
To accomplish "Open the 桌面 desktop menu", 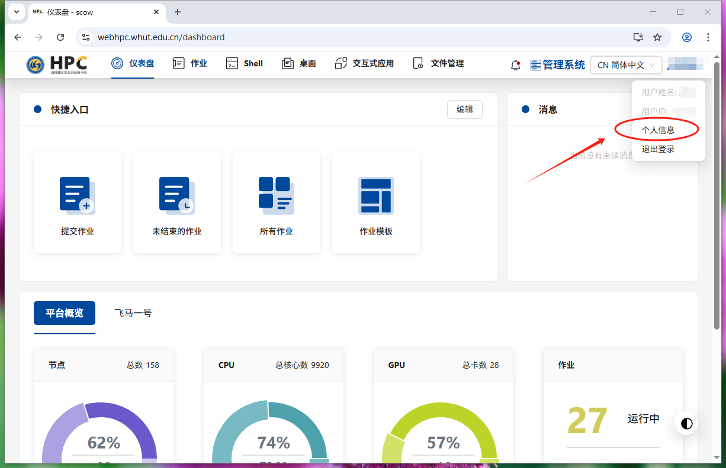I will tap(299, 63).
